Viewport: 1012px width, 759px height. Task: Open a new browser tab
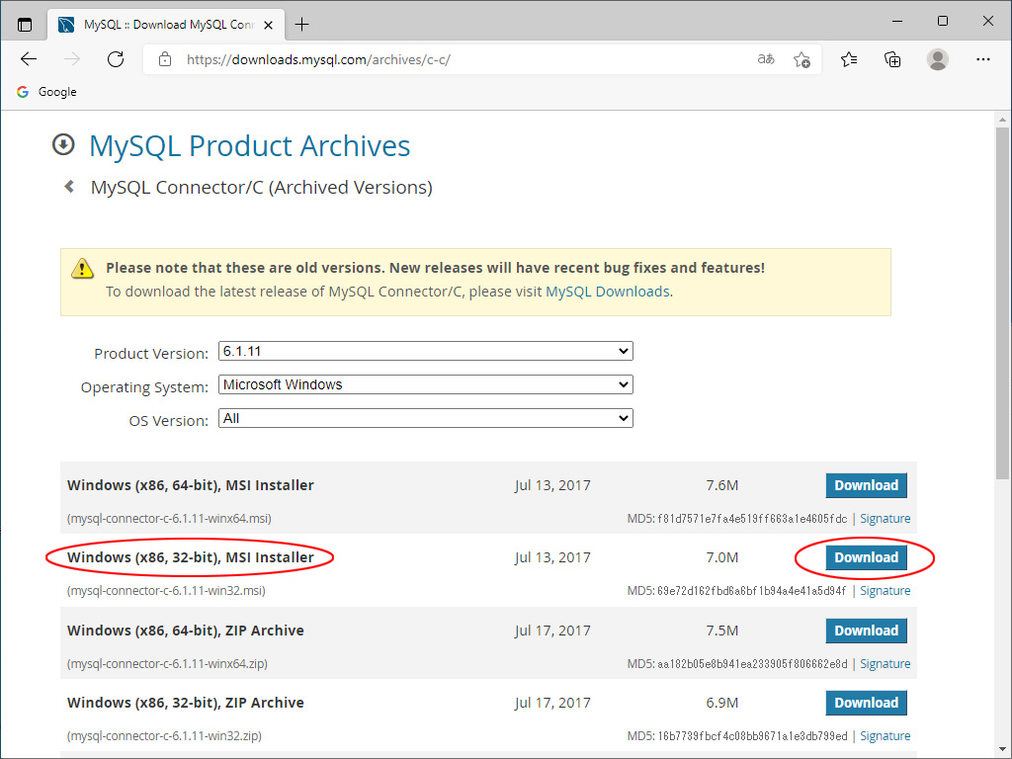(301, 25)
